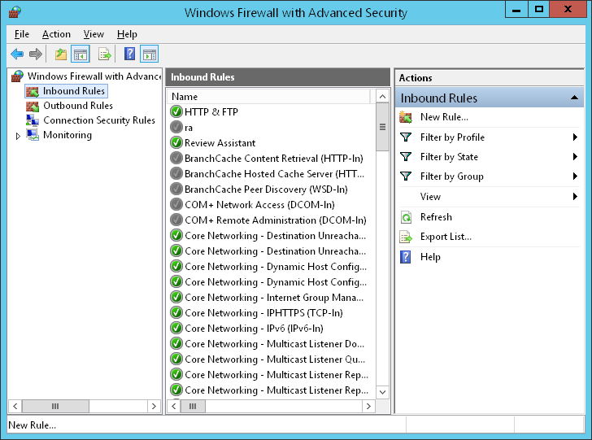Collapse the Inbound Rules actions section
The height and width of the screenshot is (440, 592).
[x=574, y=98]
